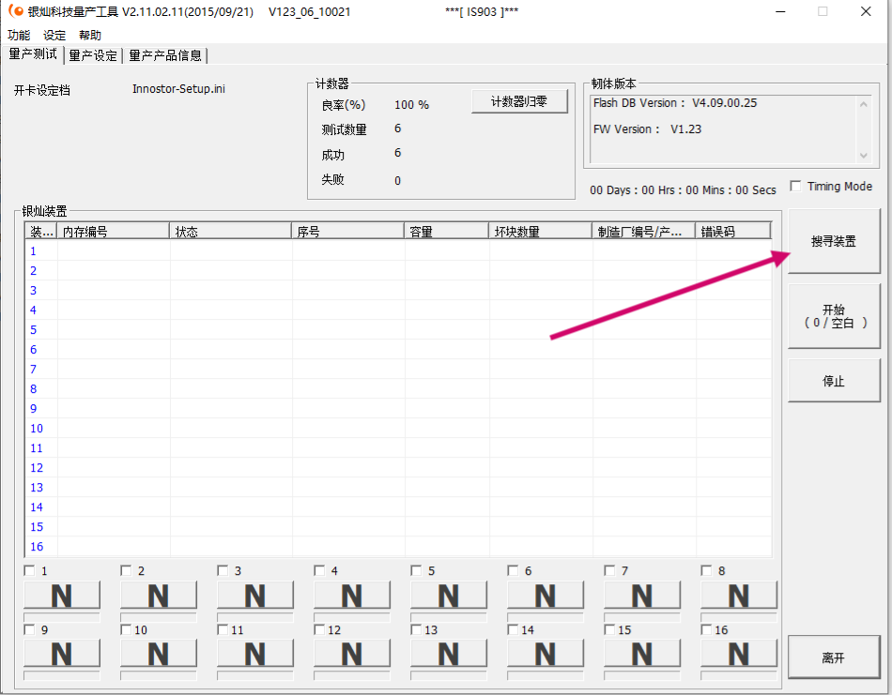Click the N status indicator for port 4
The image size is (892, 695).
coord(351,594)
